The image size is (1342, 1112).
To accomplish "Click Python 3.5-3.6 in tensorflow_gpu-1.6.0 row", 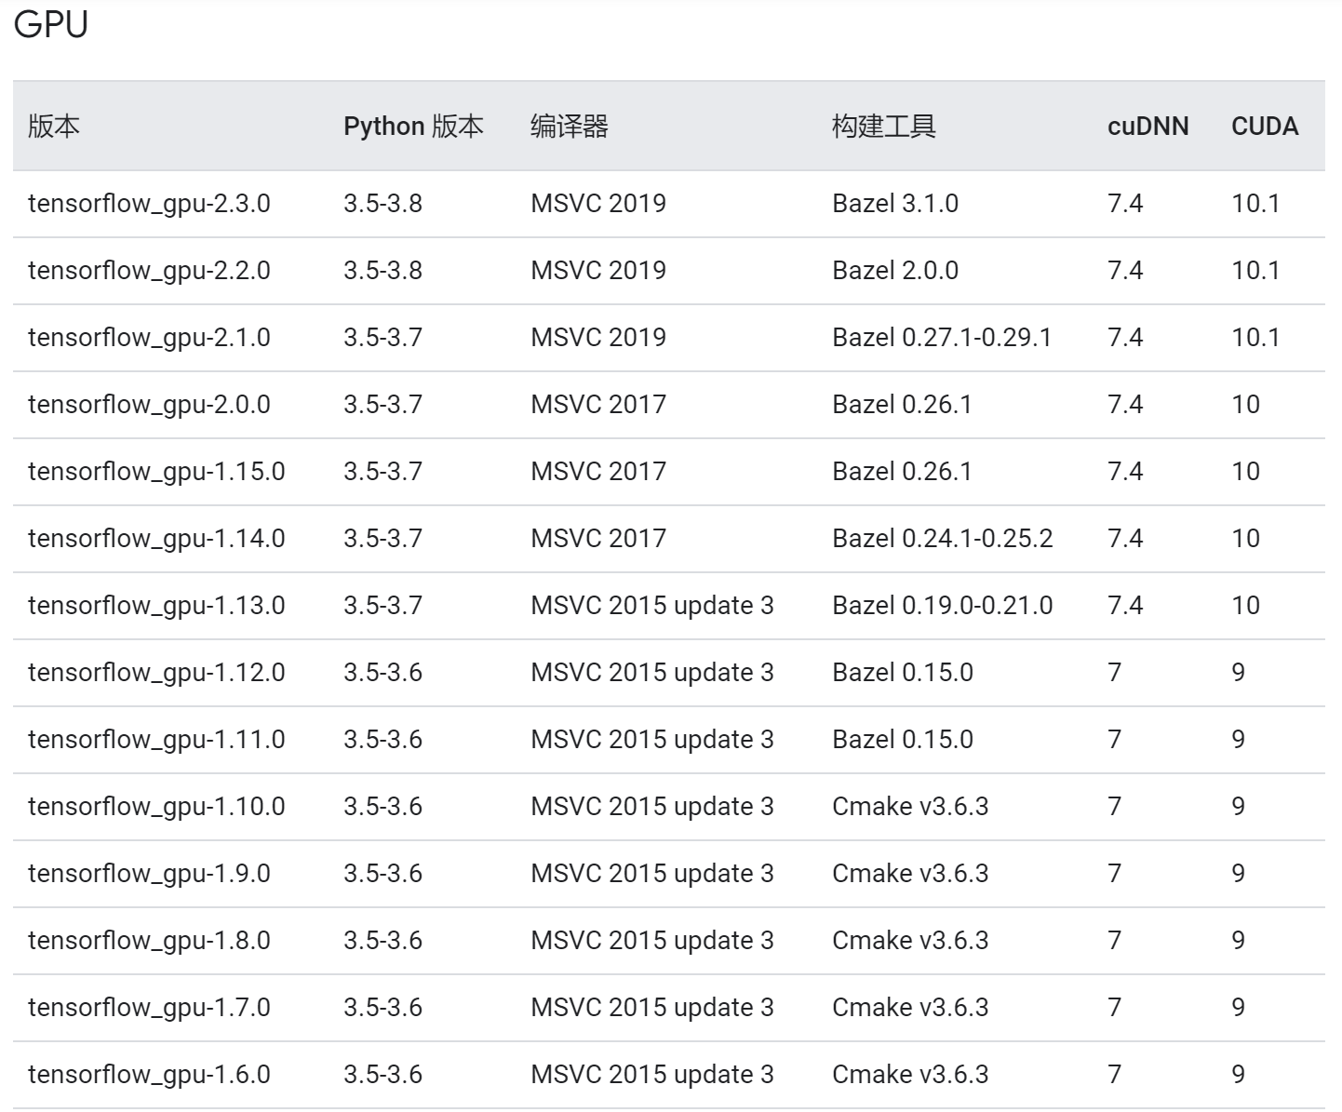I will tap(382, 1075).
